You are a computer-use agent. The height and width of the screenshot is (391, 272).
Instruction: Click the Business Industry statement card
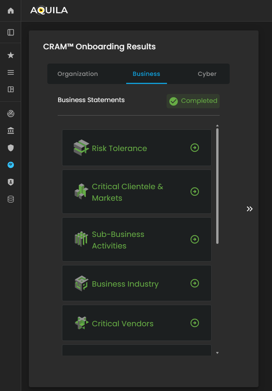pos(137,283)
